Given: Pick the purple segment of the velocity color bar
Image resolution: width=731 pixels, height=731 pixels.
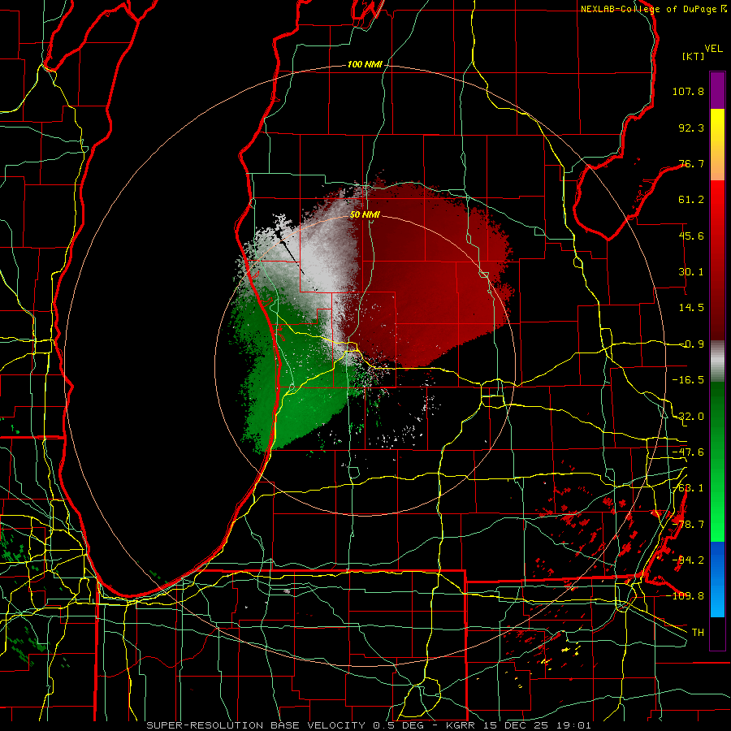Looking at the screenshot, I should point(717,90).
